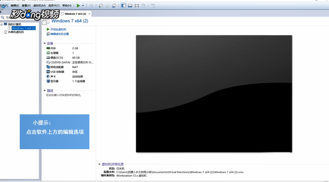Screen dimensions: 329x182
Task: Open the snapshot manager toolbar icon
Action: click(114, 6)
